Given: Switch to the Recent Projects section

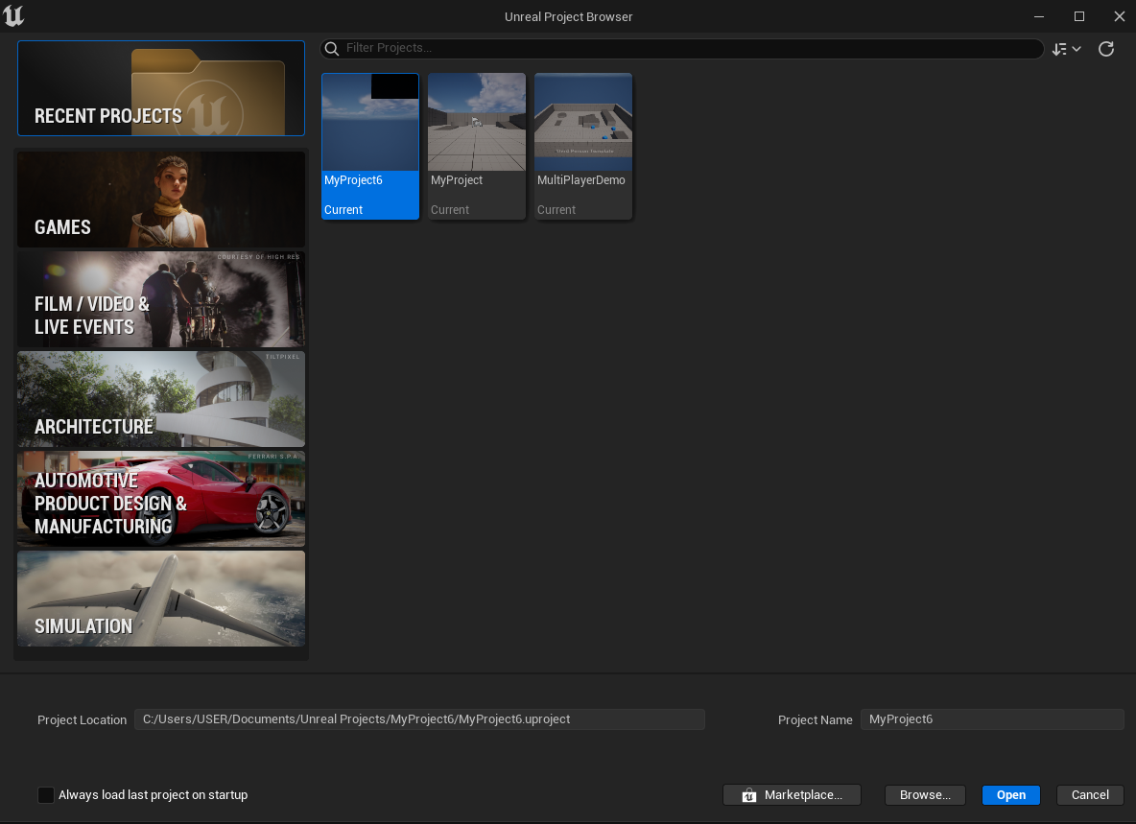Looking at the screenshot, I should point(160,87).
